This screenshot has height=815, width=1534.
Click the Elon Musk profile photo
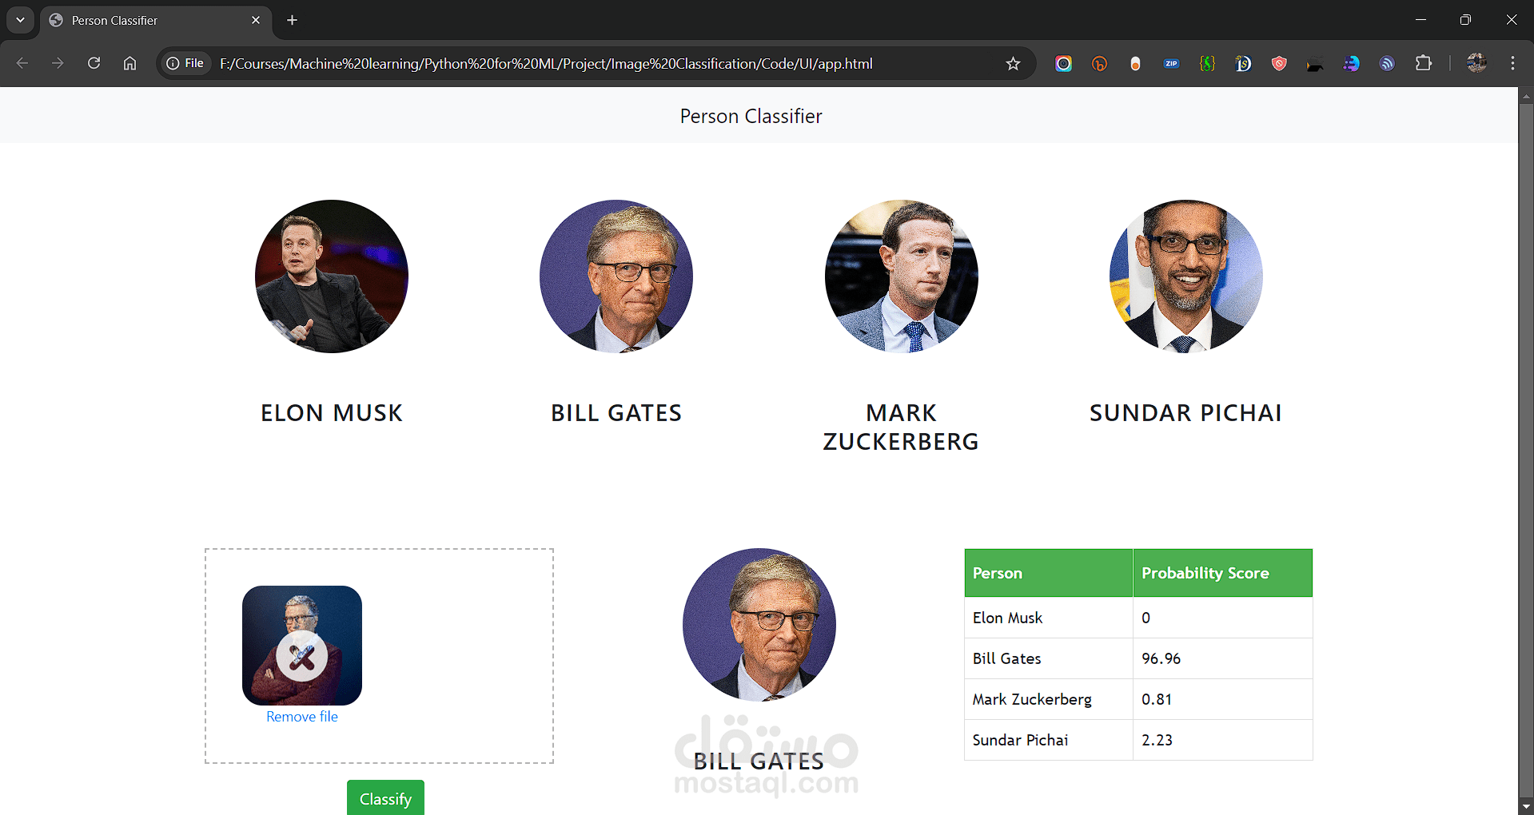332,276
